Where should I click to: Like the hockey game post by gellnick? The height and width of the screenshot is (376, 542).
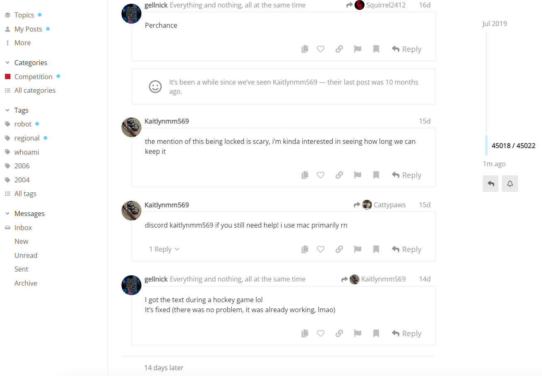(321, 333)
